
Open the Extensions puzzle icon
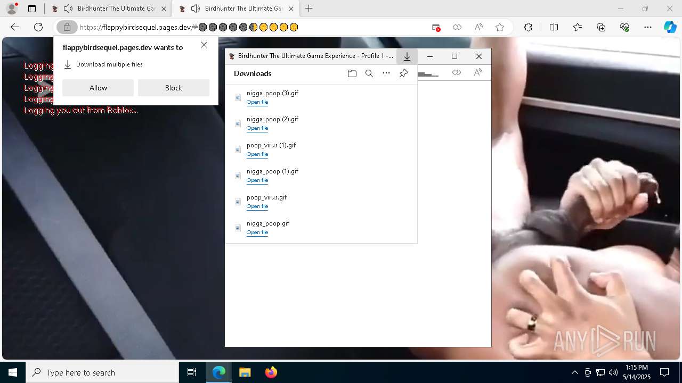pos(528,27)
